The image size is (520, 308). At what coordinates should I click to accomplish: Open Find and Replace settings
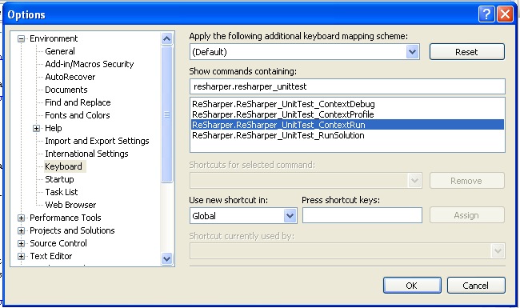[x=78, y=102]
